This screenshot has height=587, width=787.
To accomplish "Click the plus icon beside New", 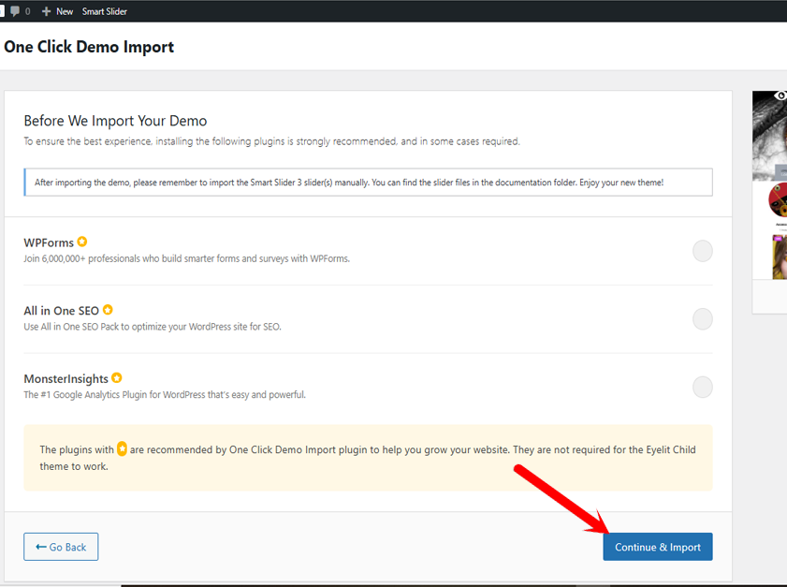I will tap(47, 11).
